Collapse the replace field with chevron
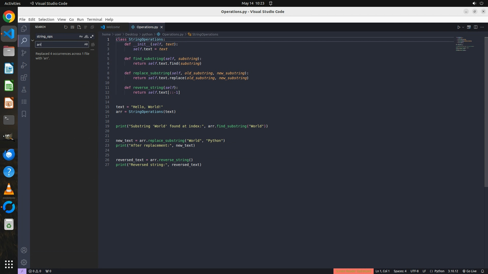The image size is (488, 274). pos(33,40)
